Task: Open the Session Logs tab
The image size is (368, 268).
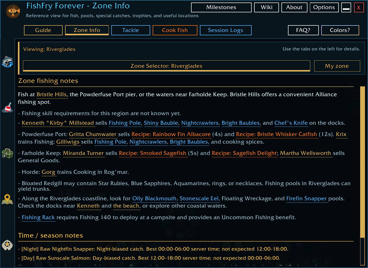Action: 226,30
